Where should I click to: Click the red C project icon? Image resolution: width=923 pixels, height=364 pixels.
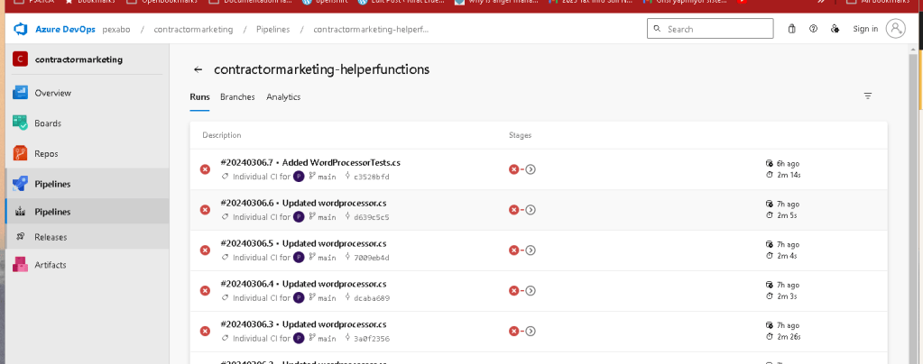point(20,59)
